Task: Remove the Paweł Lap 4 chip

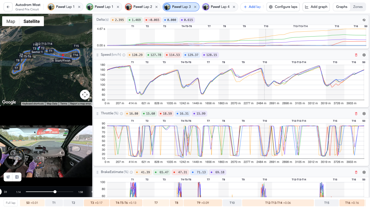Action: point(234,7)
